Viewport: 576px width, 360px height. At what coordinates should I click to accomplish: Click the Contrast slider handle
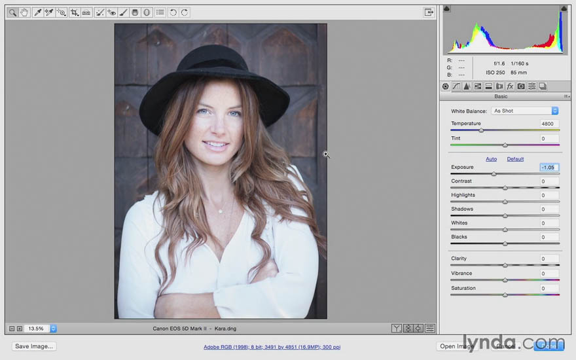(x=505, y=188)
